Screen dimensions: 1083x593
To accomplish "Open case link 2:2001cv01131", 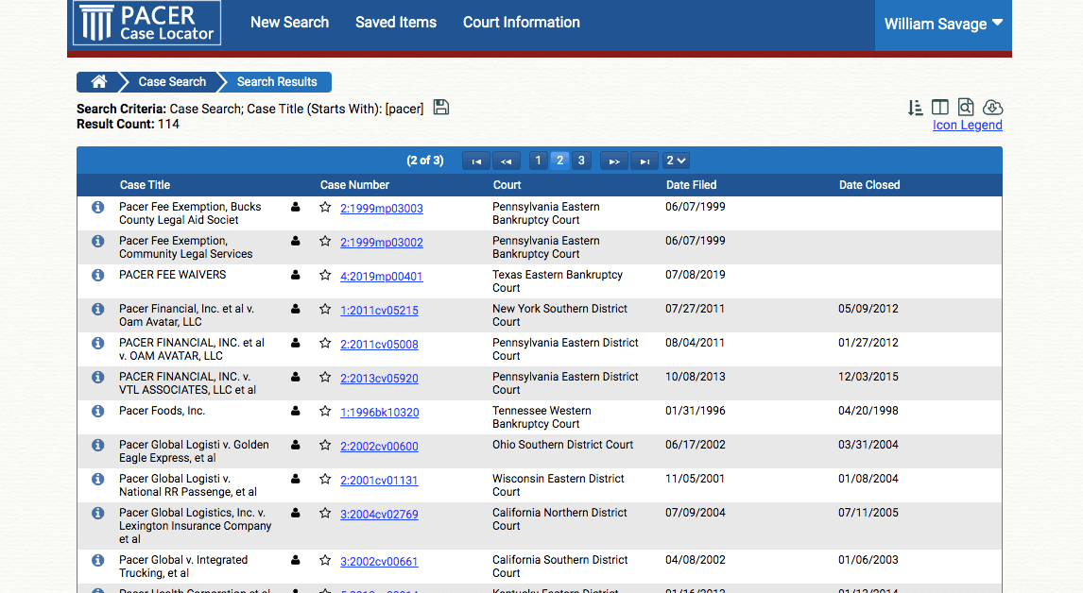I will click(379, 480).
